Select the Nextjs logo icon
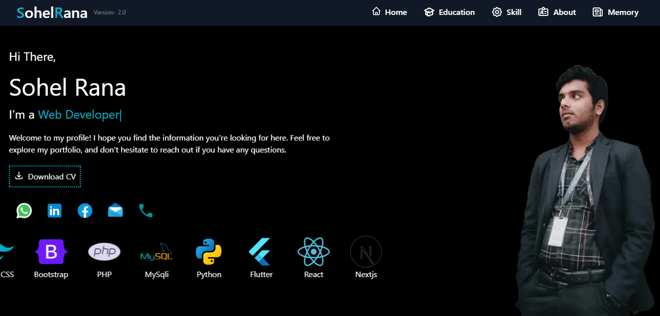Screen dimensions: 660x316 click(x=366, y=252)
